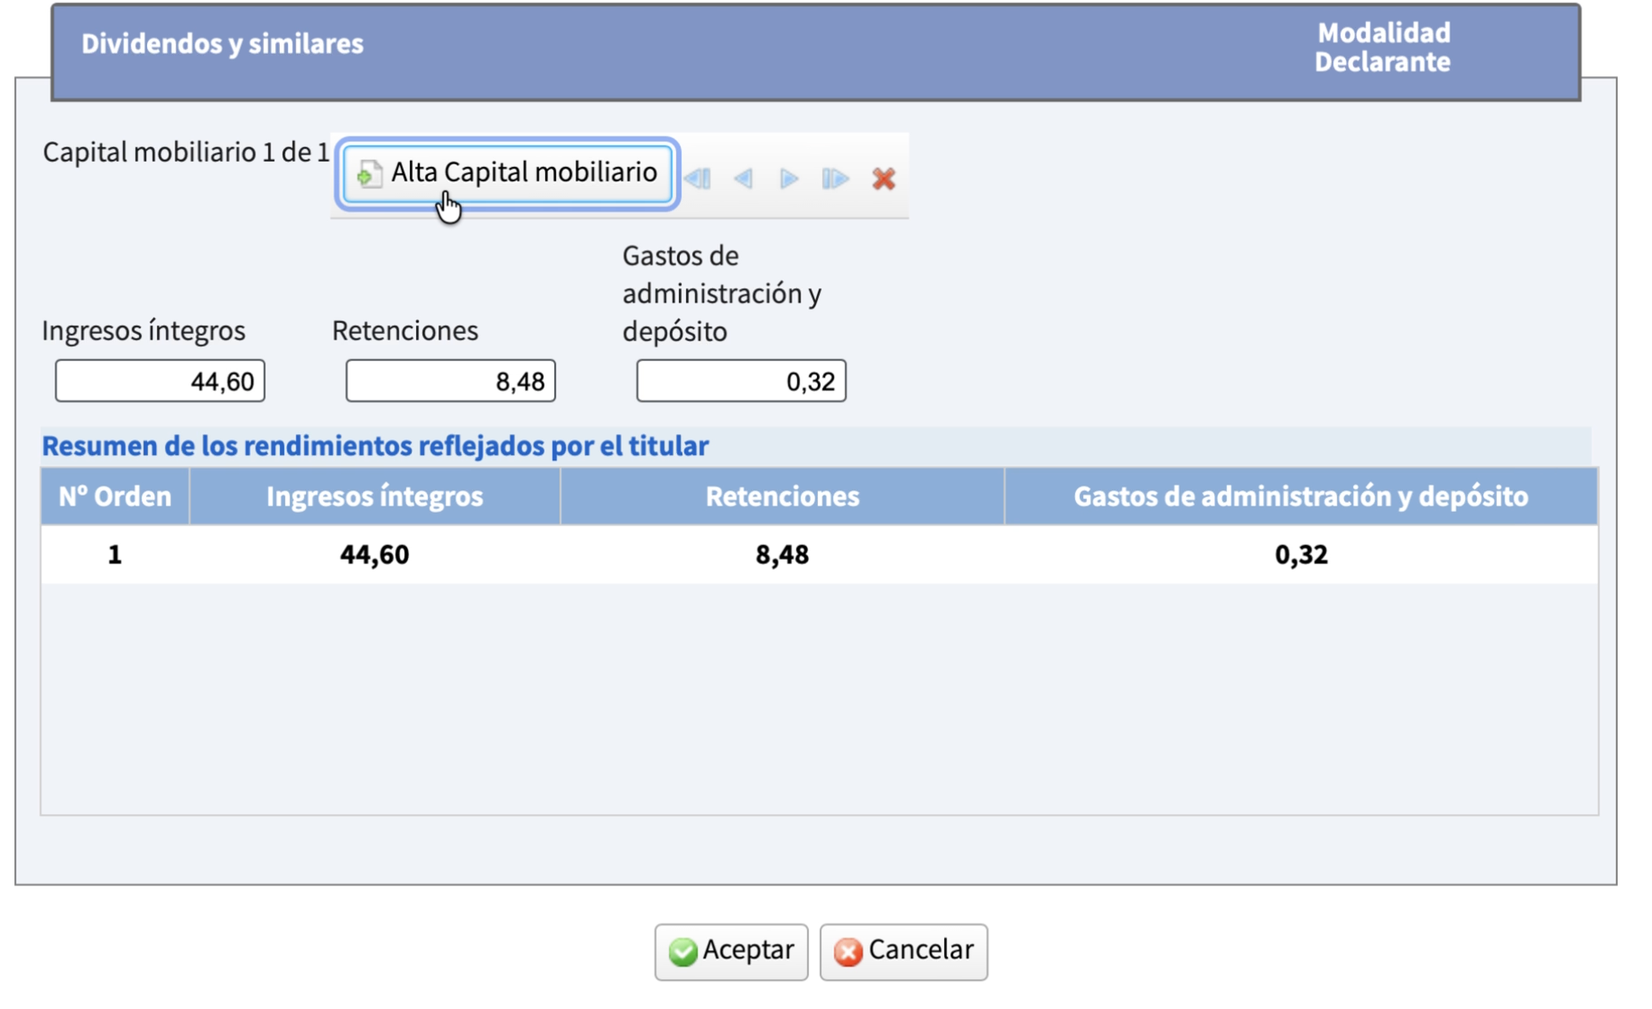Select the Retenciones input showing 8,48
The height and width of the screenshot is (1009, 1652).
(x=450, y=381)
